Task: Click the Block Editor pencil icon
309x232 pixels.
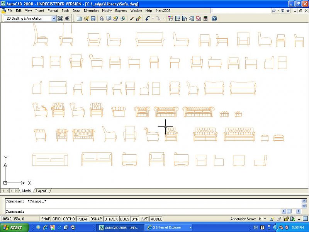Action: click(x=138, y=19)
